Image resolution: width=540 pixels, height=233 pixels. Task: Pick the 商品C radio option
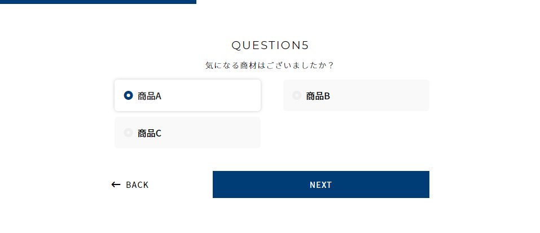pos(128,133)
